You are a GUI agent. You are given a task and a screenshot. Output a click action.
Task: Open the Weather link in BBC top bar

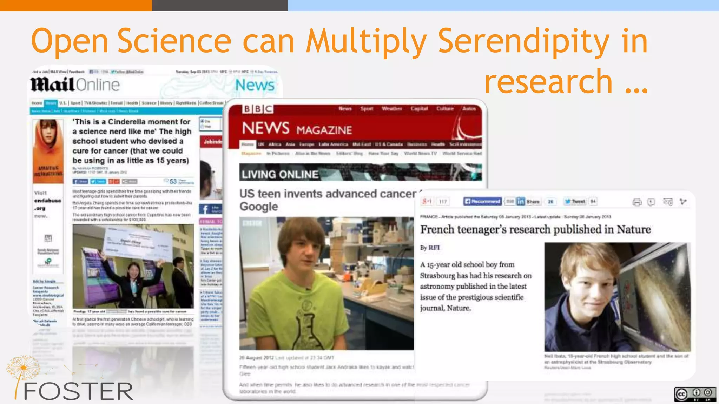click(391, 109)
